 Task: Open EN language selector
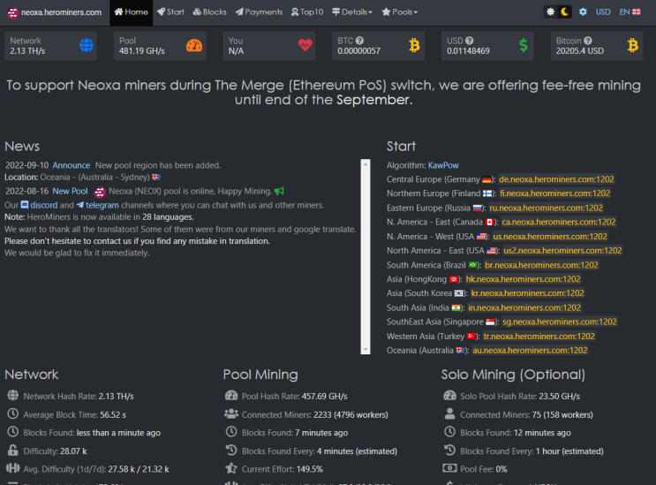(630, 12)
